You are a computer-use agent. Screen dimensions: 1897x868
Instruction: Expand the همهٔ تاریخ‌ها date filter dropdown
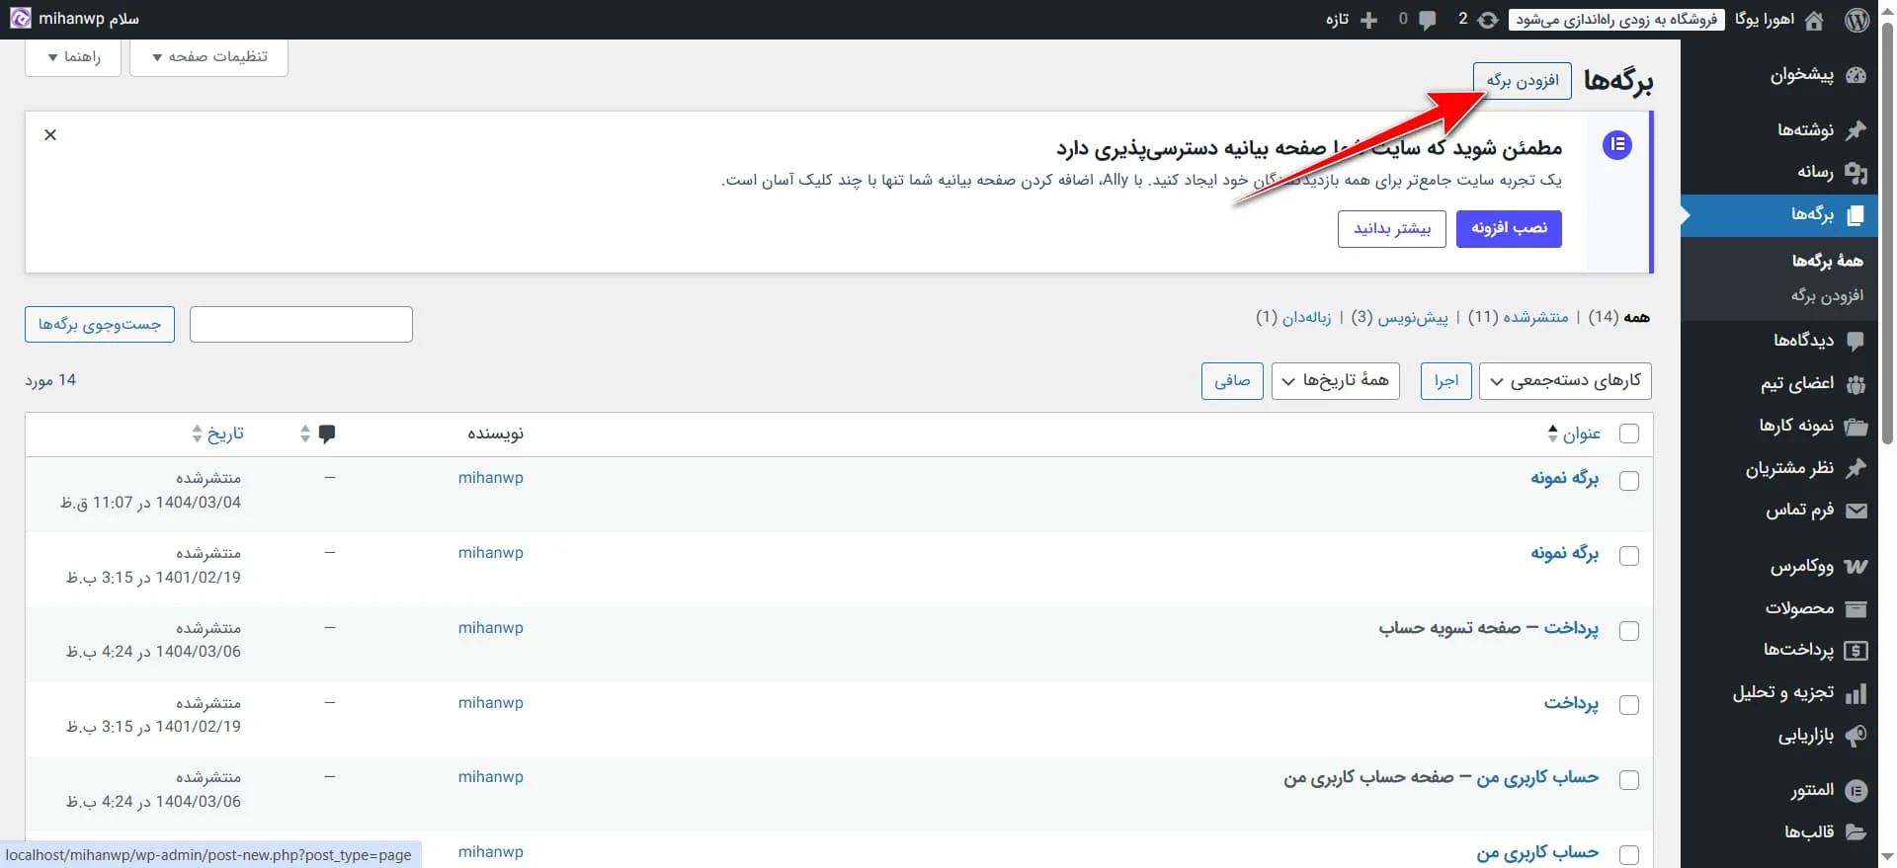tap(1335, 381)
